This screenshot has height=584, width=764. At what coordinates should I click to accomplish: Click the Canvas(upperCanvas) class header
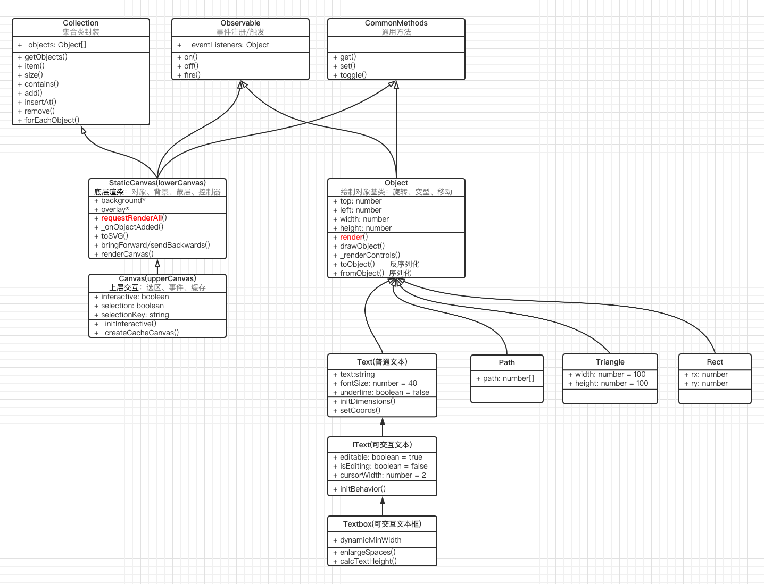pos(157,278)
